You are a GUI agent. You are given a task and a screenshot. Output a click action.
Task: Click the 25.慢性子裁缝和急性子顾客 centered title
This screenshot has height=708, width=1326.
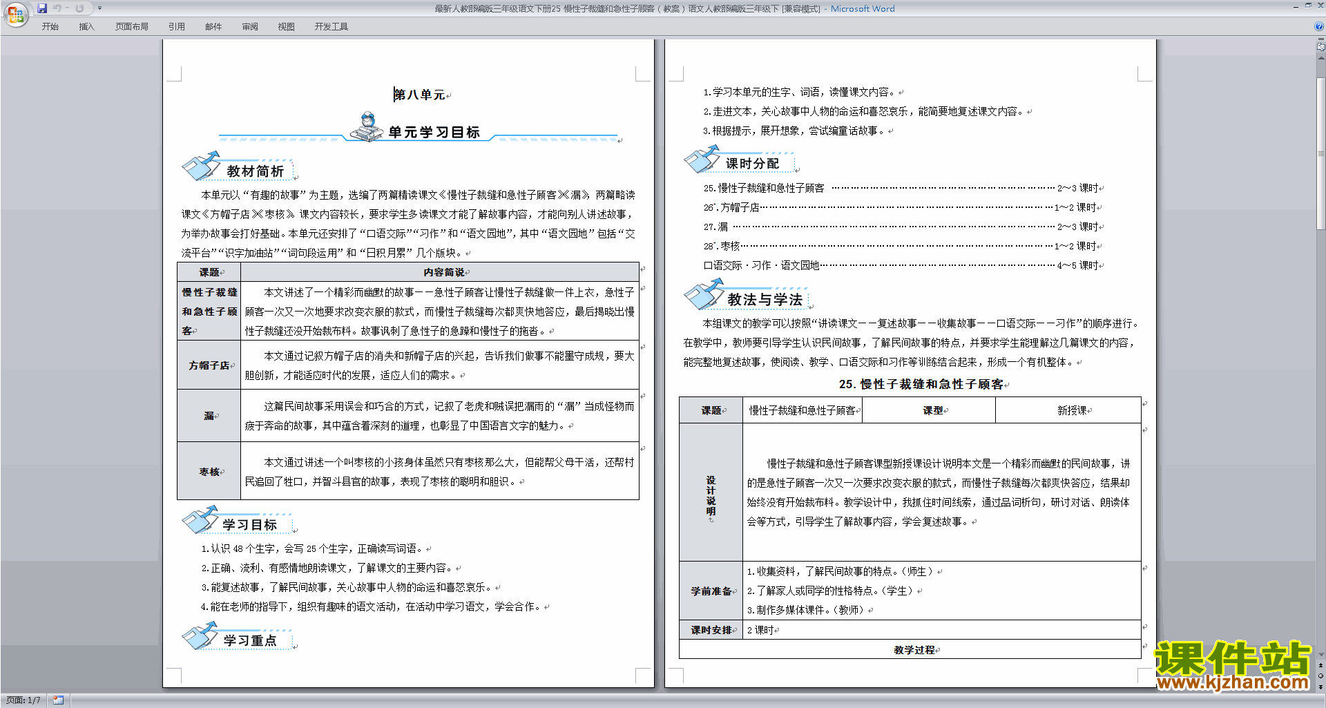pyautogui.click(x=921, y=384)
